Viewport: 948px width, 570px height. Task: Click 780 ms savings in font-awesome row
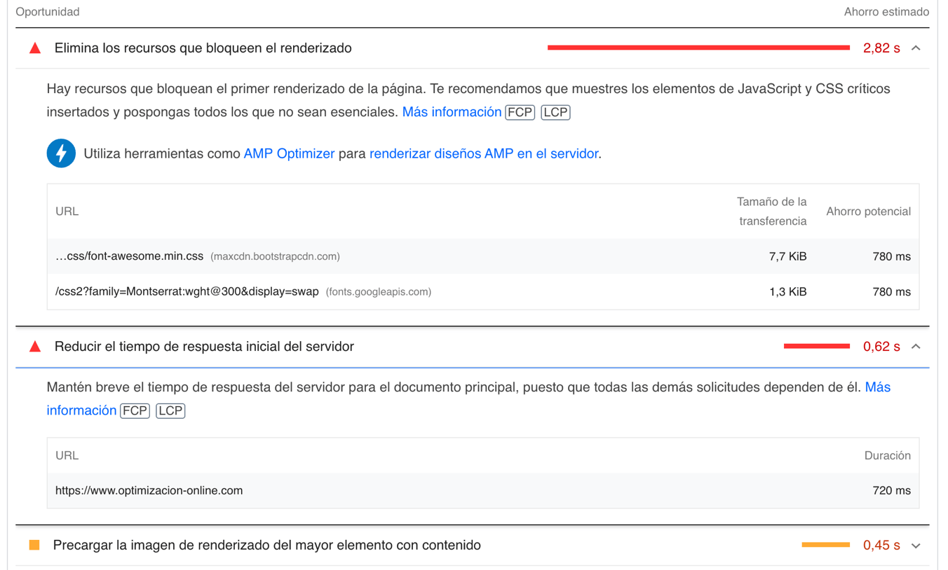(892, 256)
